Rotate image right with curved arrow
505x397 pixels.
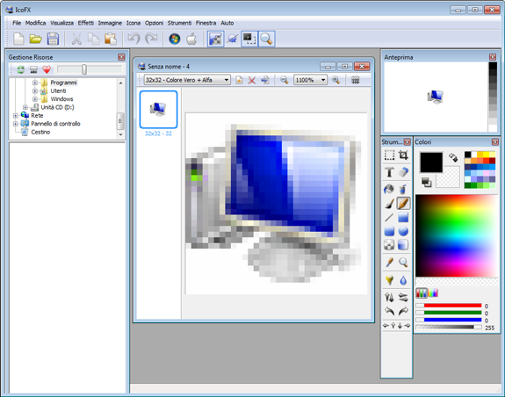pos(403,311)
